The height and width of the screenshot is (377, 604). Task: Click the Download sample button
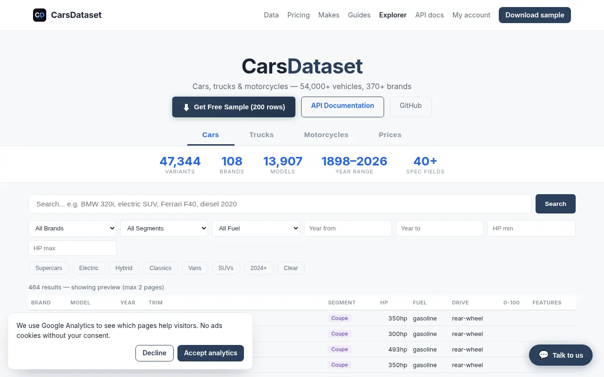535,15
